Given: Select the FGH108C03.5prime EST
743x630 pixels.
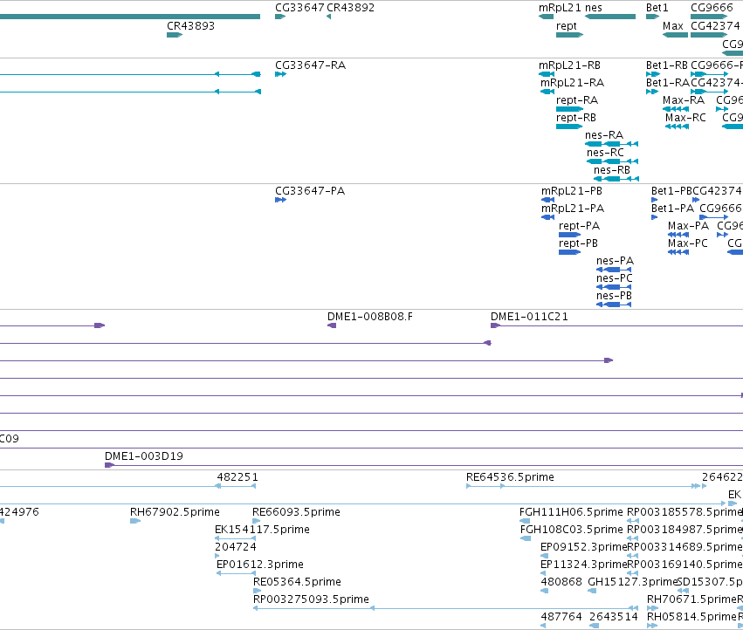Looking at the screenshot, I should click(526, 538).
